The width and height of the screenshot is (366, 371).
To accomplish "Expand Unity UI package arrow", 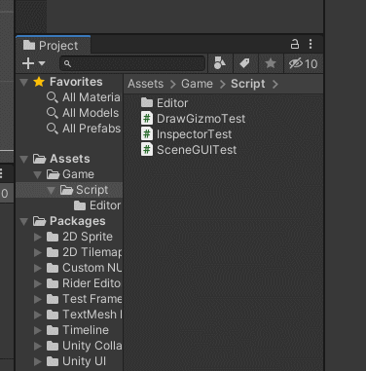I will click(38, 361).
